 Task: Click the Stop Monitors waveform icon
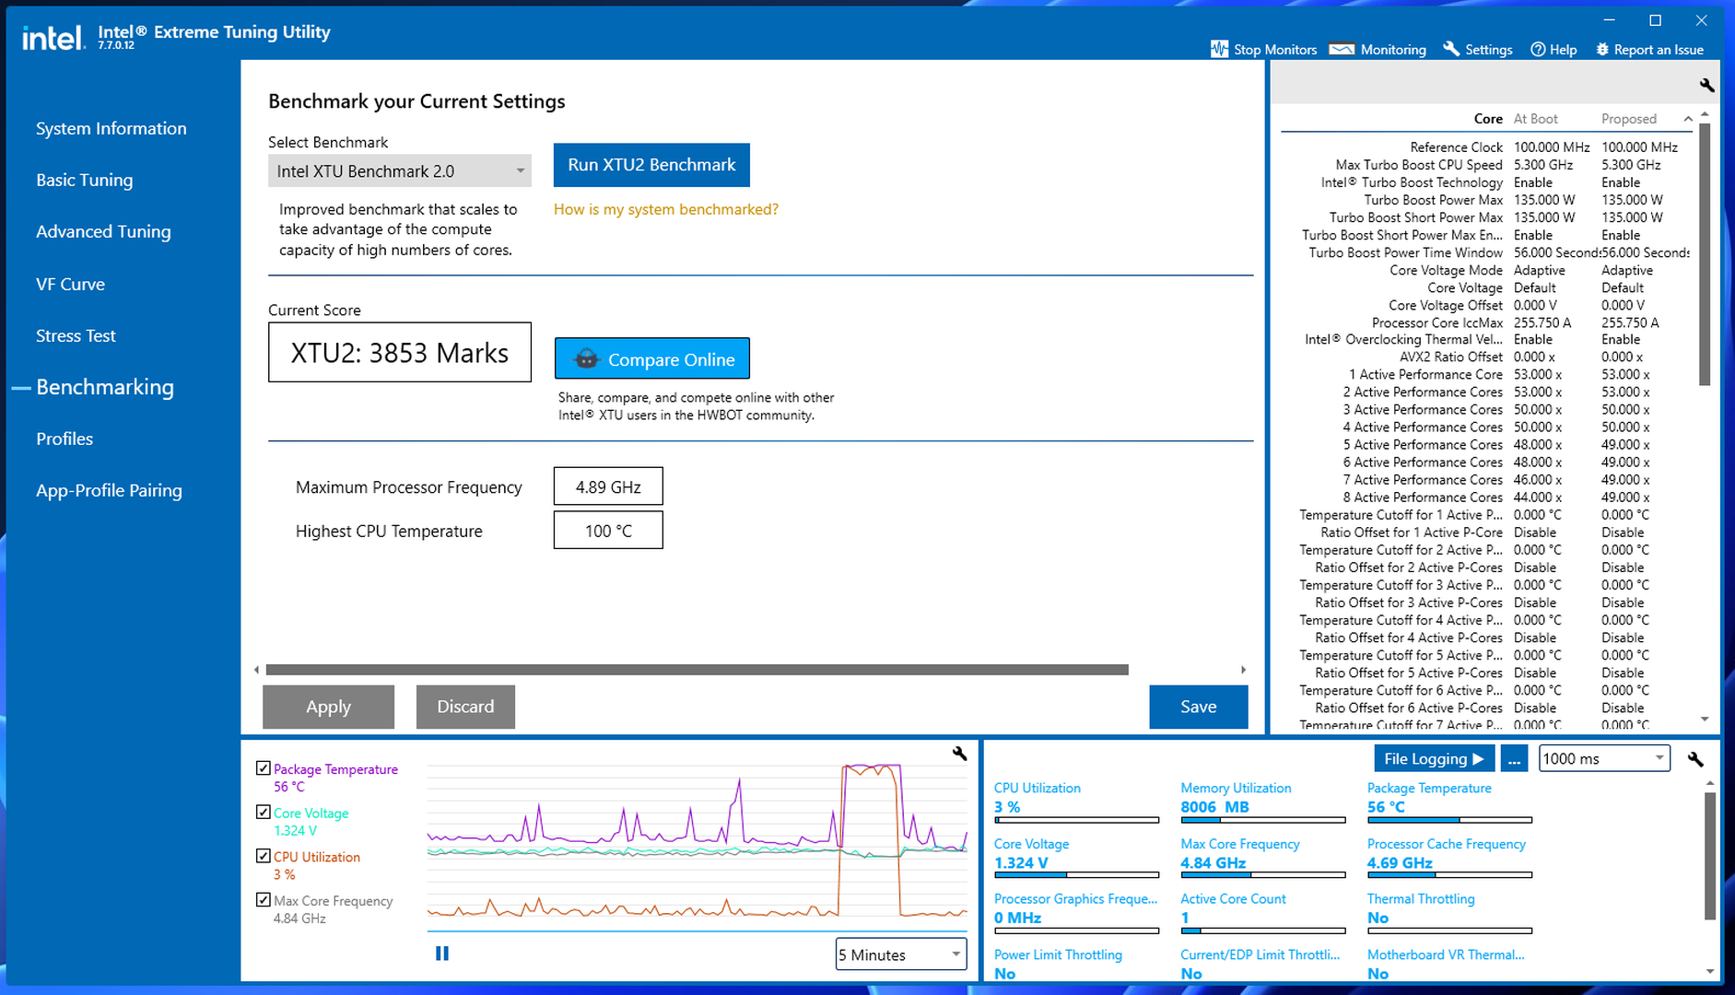click(1219, 50)
